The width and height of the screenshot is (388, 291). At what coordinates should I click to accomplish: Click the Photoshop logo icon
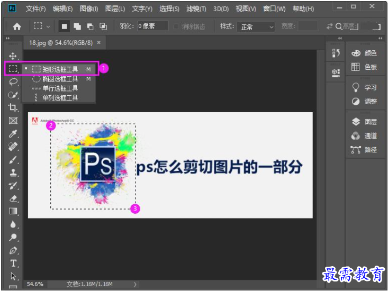pyautogui.click(x=12, y=8)
